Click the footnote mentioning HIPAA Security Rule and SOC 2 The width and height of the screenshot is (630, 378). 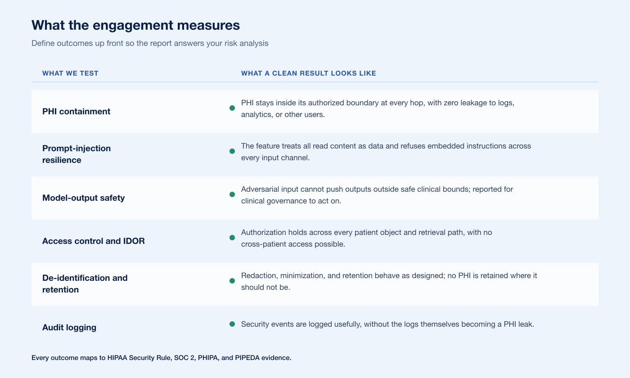click(162, 358)
